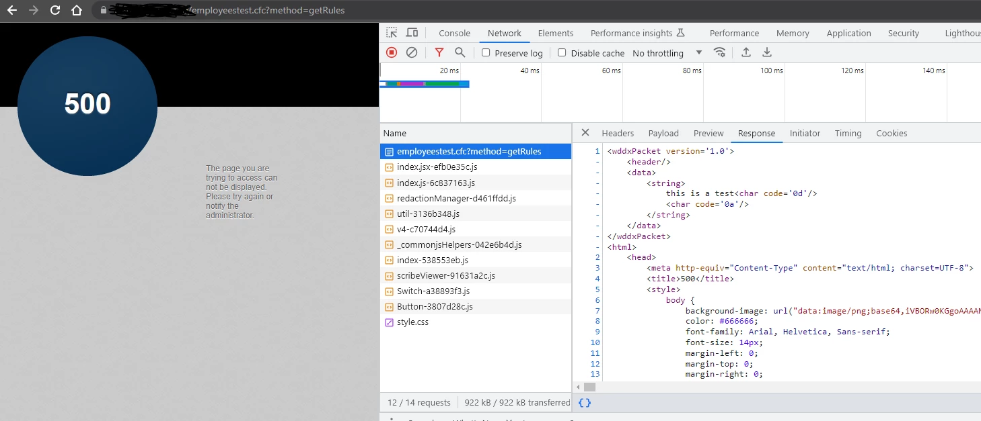Click response scrollbar left arrow
The width and height of the screenshot is (981, 421).
point(577,387)
